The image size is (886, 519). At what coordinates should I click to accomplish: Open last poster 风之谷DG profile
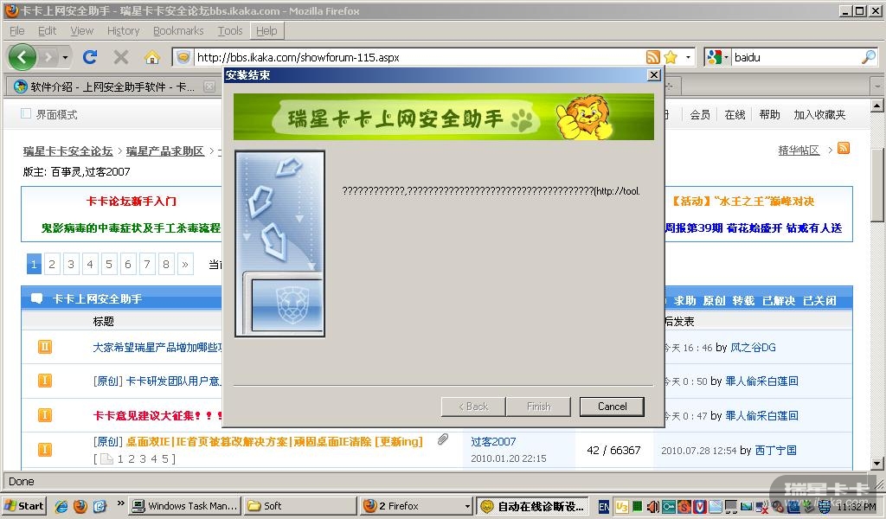pyautogui.click(x=753, y=348)
